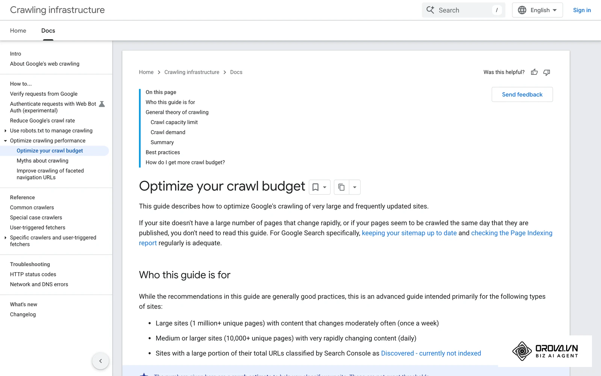Click the thumbs up helpful icon
The width and height of the screenshot is (601, 376).
[x=534, y=72]
